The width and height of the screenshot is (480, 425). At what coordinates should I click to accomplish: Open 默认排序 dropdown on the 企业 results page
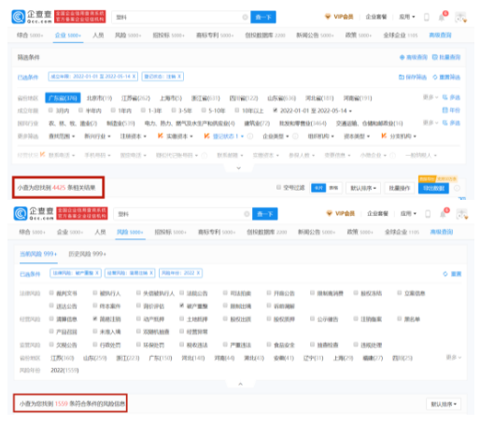tap(363, 188)
